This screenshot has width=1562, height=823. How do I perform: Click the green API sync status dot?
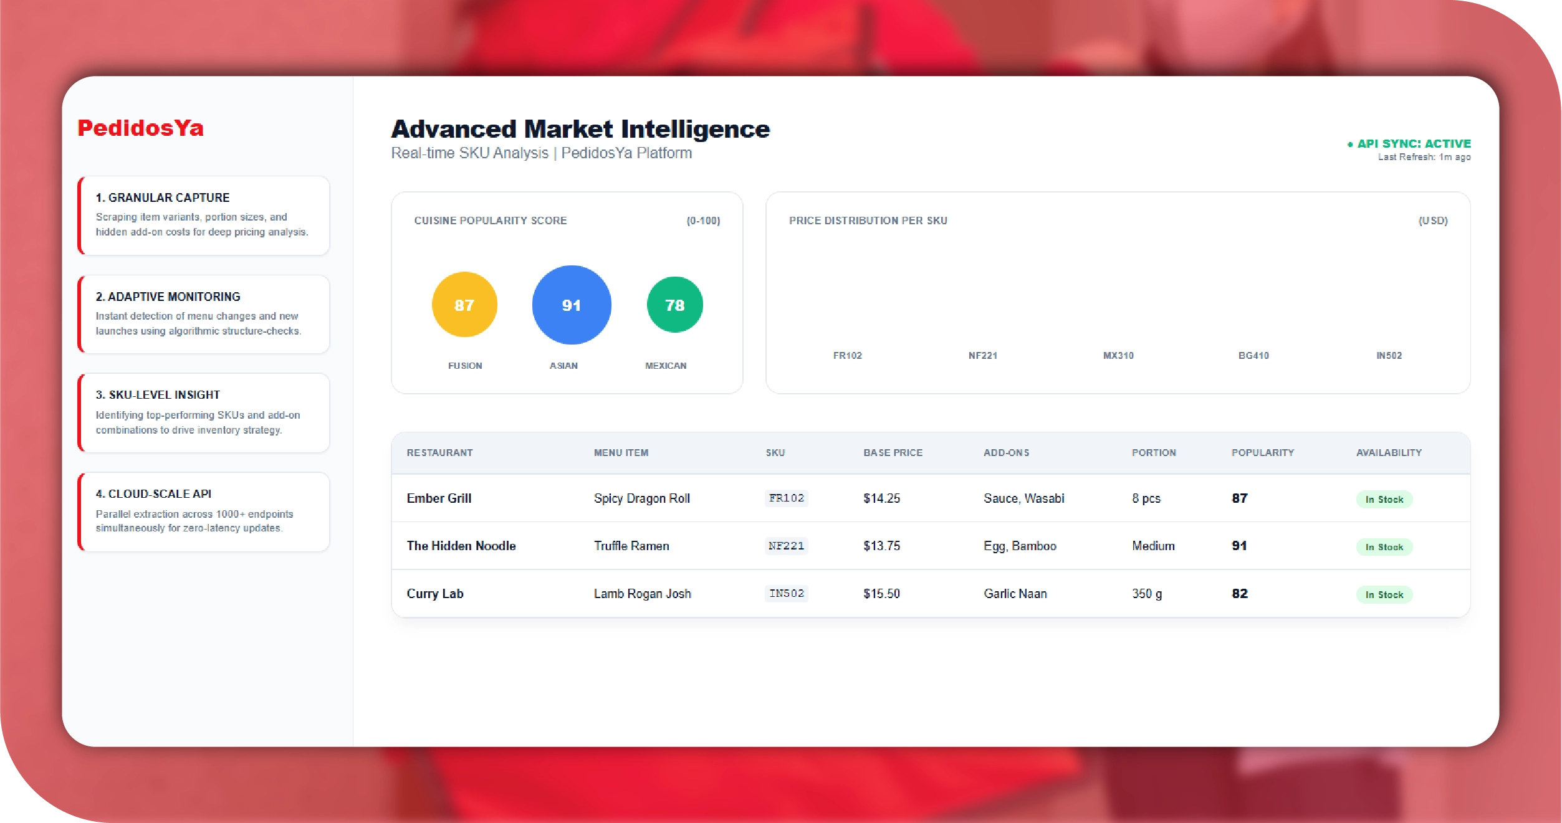pos(1351,144)
